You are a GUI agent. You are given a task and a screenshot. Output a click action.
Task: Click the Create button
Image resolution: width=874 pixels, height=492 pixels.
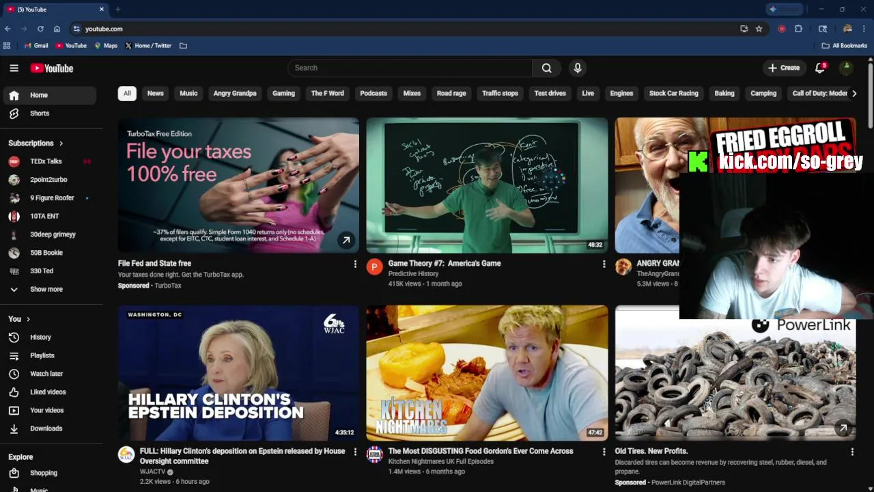[783, 68]
